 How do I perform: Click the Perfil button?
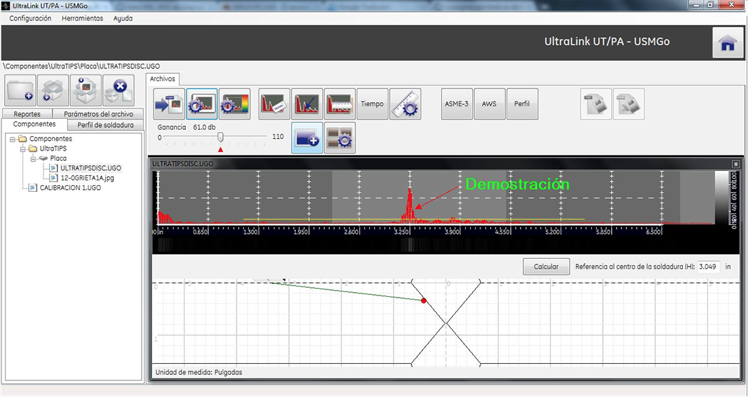click(x=523, y=104)
